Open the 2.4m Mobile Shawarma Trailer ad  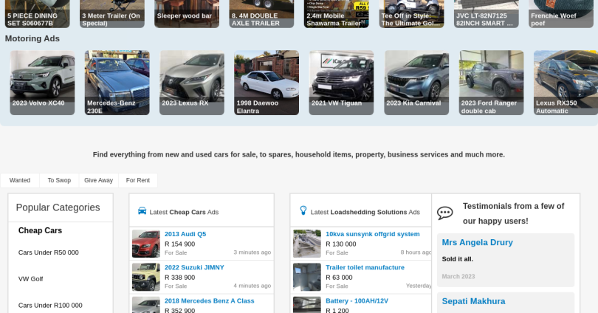point(337,14)
